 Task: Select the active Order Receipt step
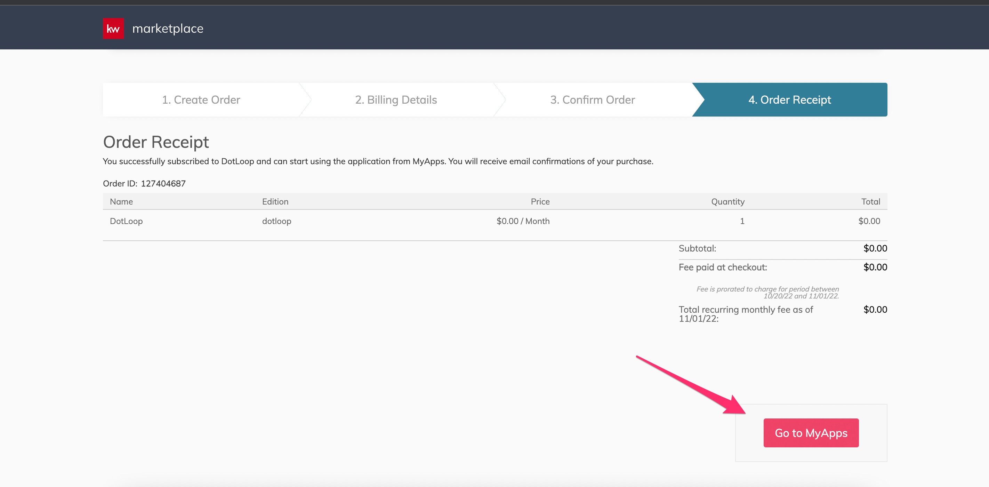tap(790, 99)
